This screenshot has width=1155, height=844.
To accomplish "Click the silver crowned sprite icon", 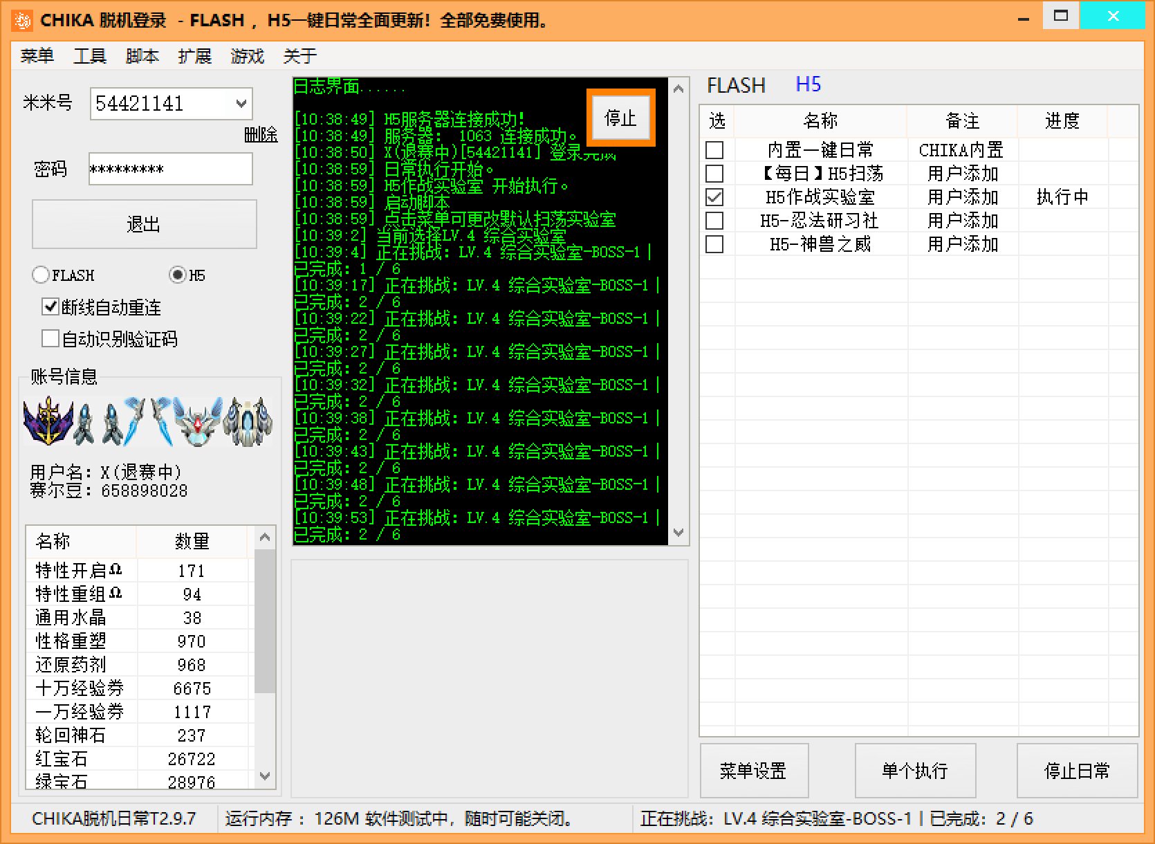I will pyautogui.click(x=198, y=421).
